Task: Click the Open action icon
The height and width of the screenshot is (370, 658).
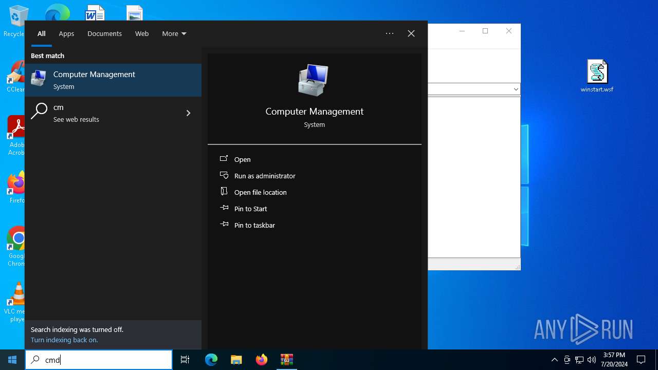Action: [224, 159]
